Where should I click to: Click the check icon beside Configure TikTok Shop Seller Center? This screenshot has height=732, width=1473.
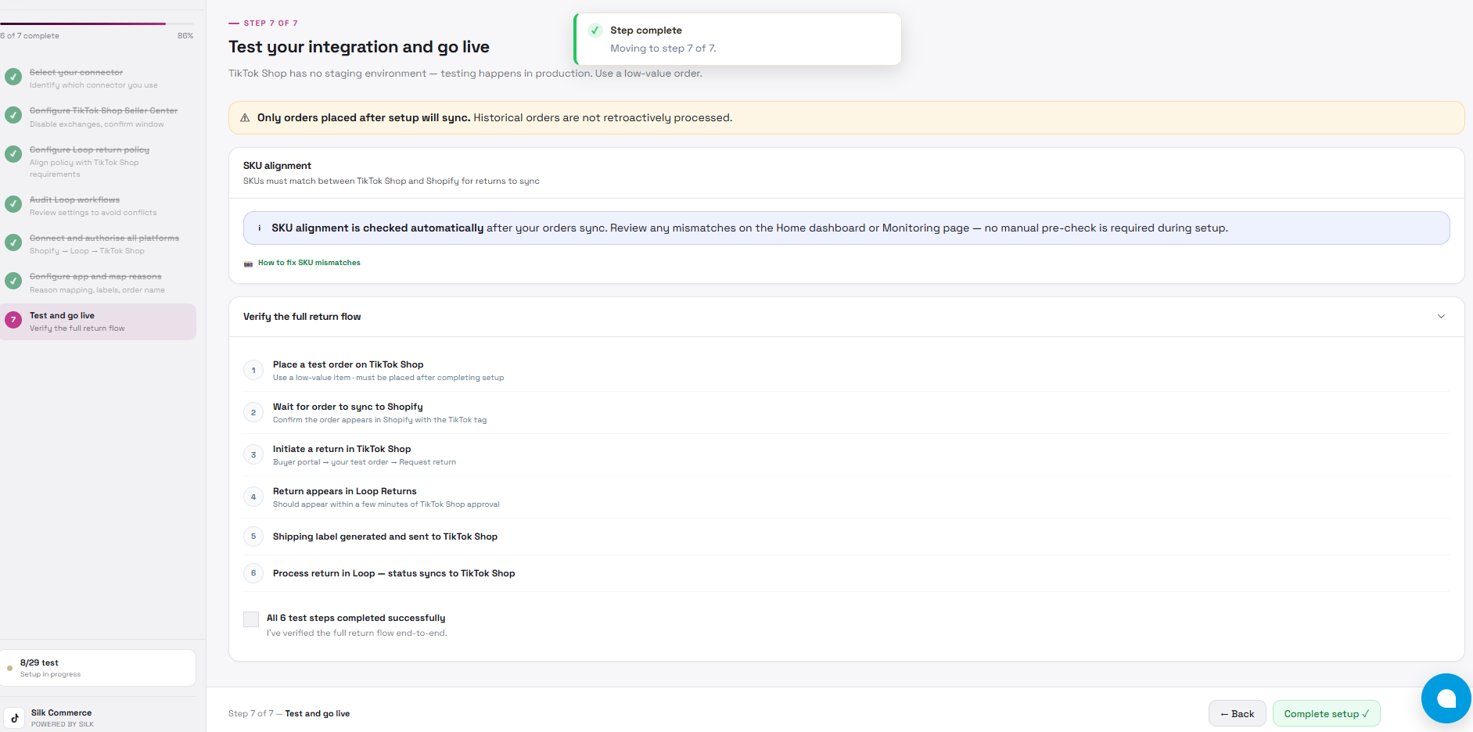13,115
